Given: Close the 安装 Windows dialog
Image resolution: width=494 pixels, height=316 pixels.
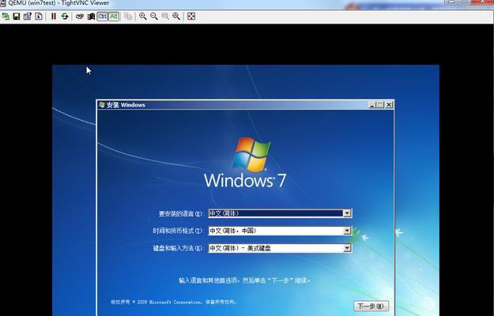Looking at the screenshot, I should pyautogui.click(x=389, y=105).
